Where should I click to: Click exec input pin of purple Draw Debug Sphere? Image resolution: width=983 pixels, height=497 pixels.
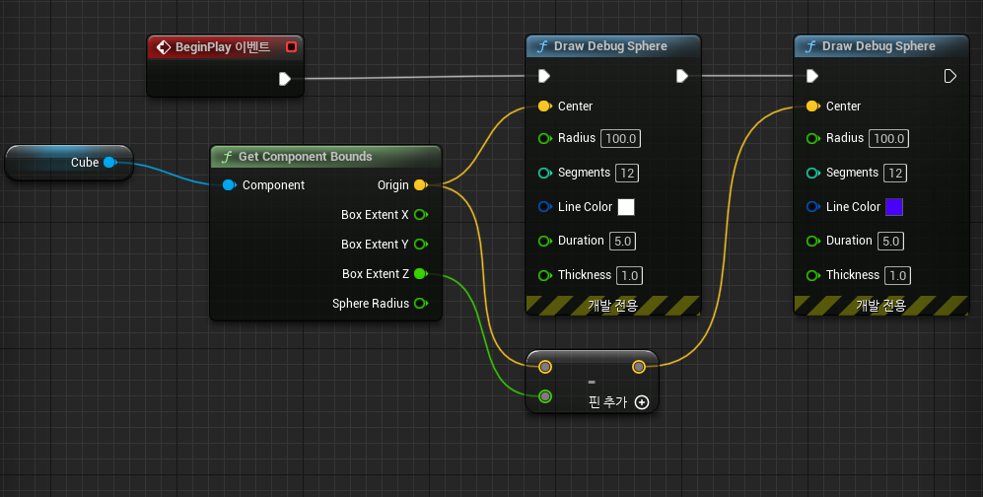tap(812, 76)
